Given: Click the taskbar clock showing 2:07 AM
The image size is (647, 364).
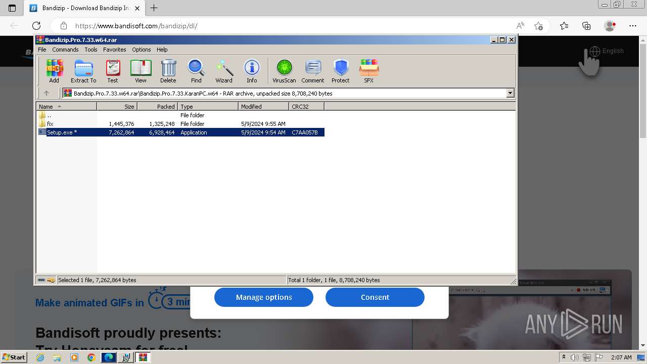Looking at the screenshot, I should pos(621,357).
